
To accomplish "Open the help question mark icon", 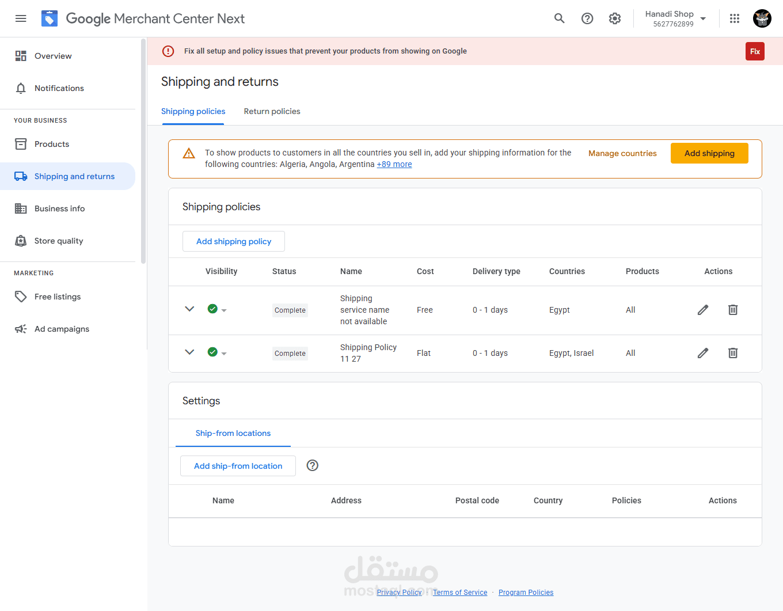I will (x=587, y=18).
